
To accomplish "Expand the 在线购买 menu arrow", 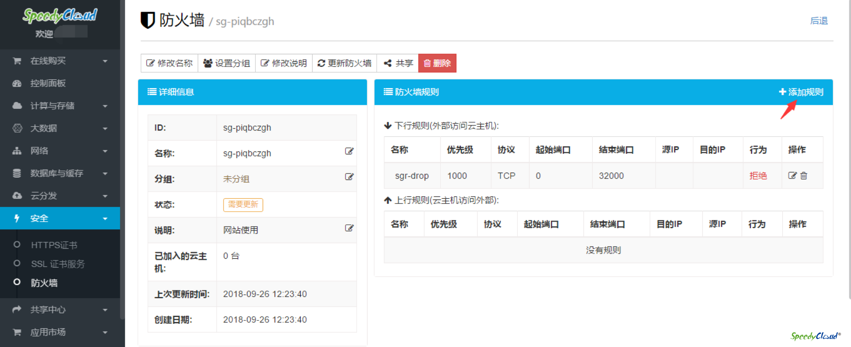I will pyautogui.click(x=105, y=61).
